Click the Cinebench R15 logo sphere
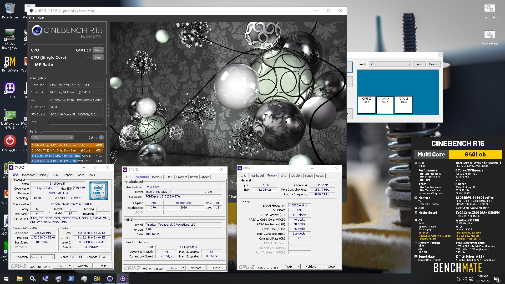The height and width of the screenshot is (284, 505). [37, 31]
